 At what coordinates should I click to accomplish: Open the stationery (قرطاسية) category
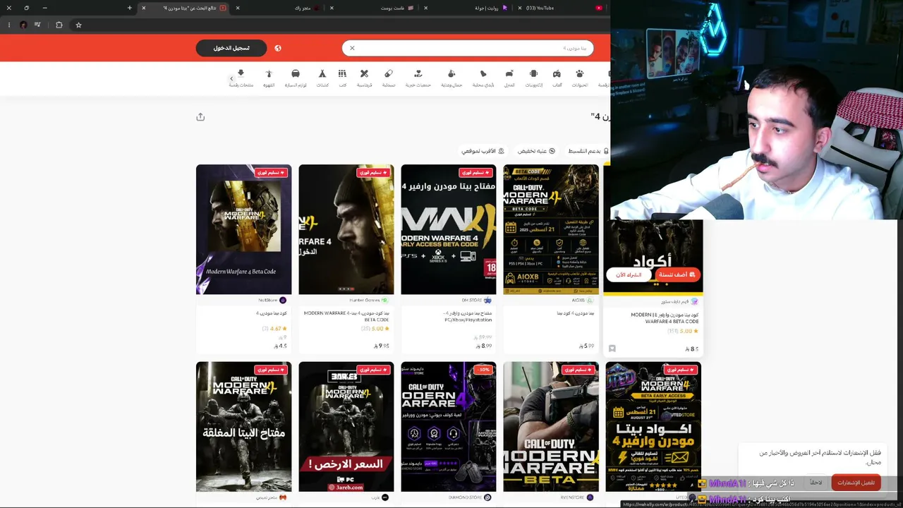364,78
